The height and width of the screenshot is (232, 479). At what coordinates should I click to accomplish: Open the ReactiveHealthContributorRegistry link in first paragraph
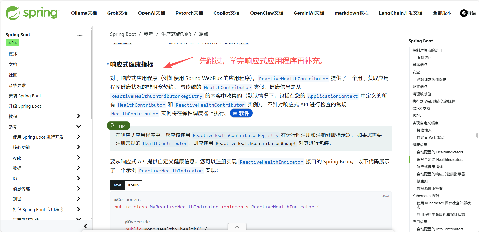(157, 96)
